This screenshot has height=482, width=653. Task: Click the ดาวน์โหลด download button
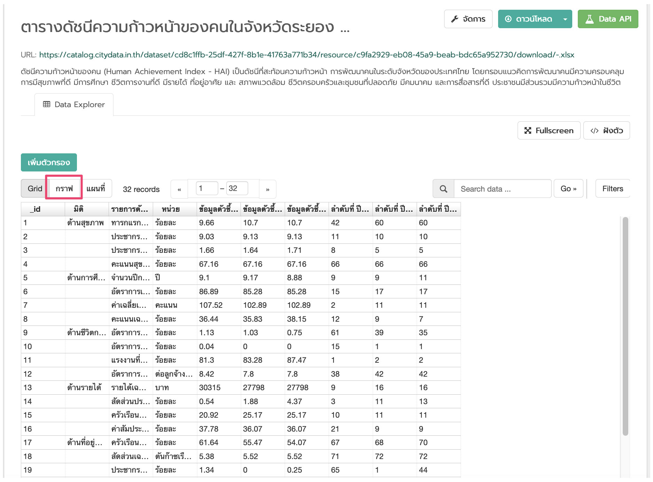pos(529,19)
